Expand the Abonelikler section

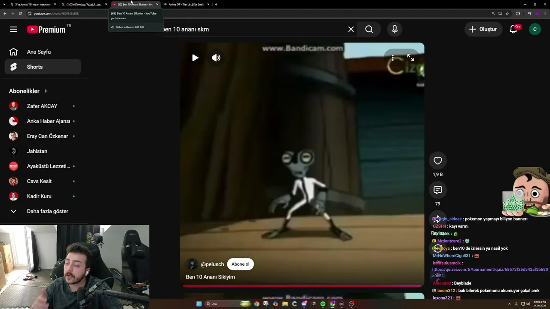pyautogui.click(x=28, y=91)
